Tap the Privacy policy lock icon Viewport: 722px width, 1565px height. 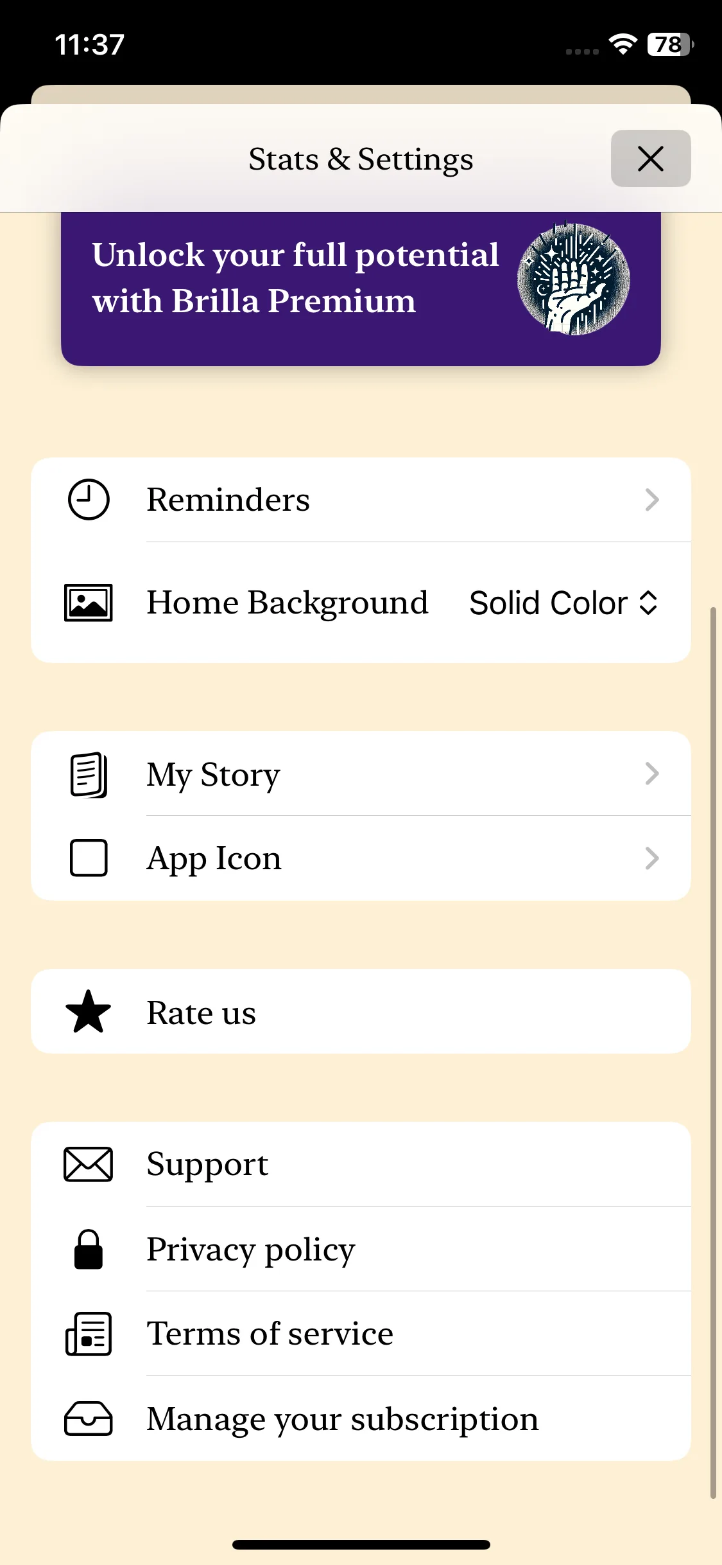pos(89,1249)
